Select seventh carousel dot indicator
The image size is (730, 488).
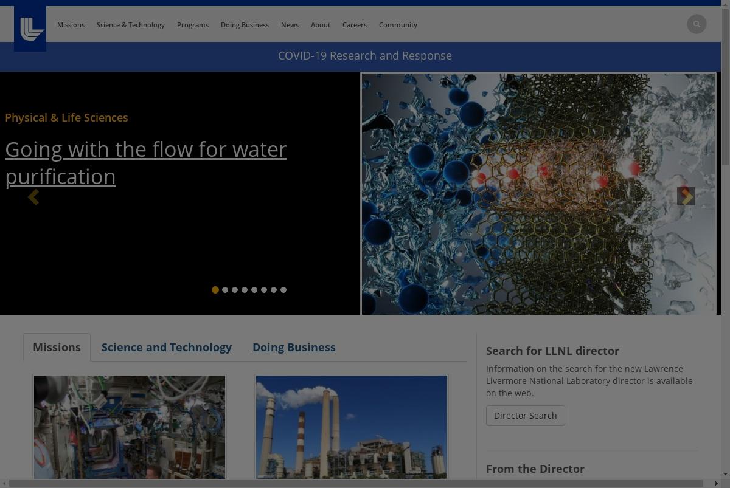(274, 290)
